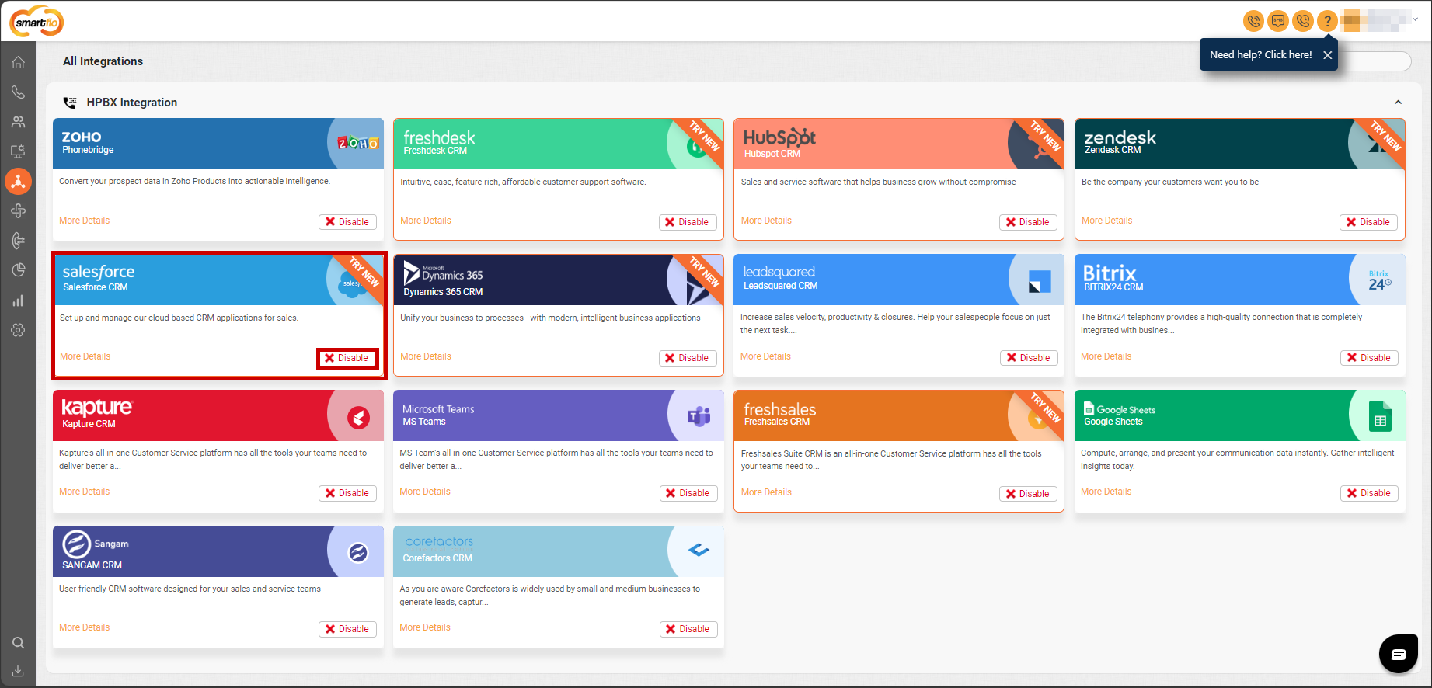Click the 'All Integrations' page heading
The height and width of the screenshot is (688, 1432).
tap(103, 61)
